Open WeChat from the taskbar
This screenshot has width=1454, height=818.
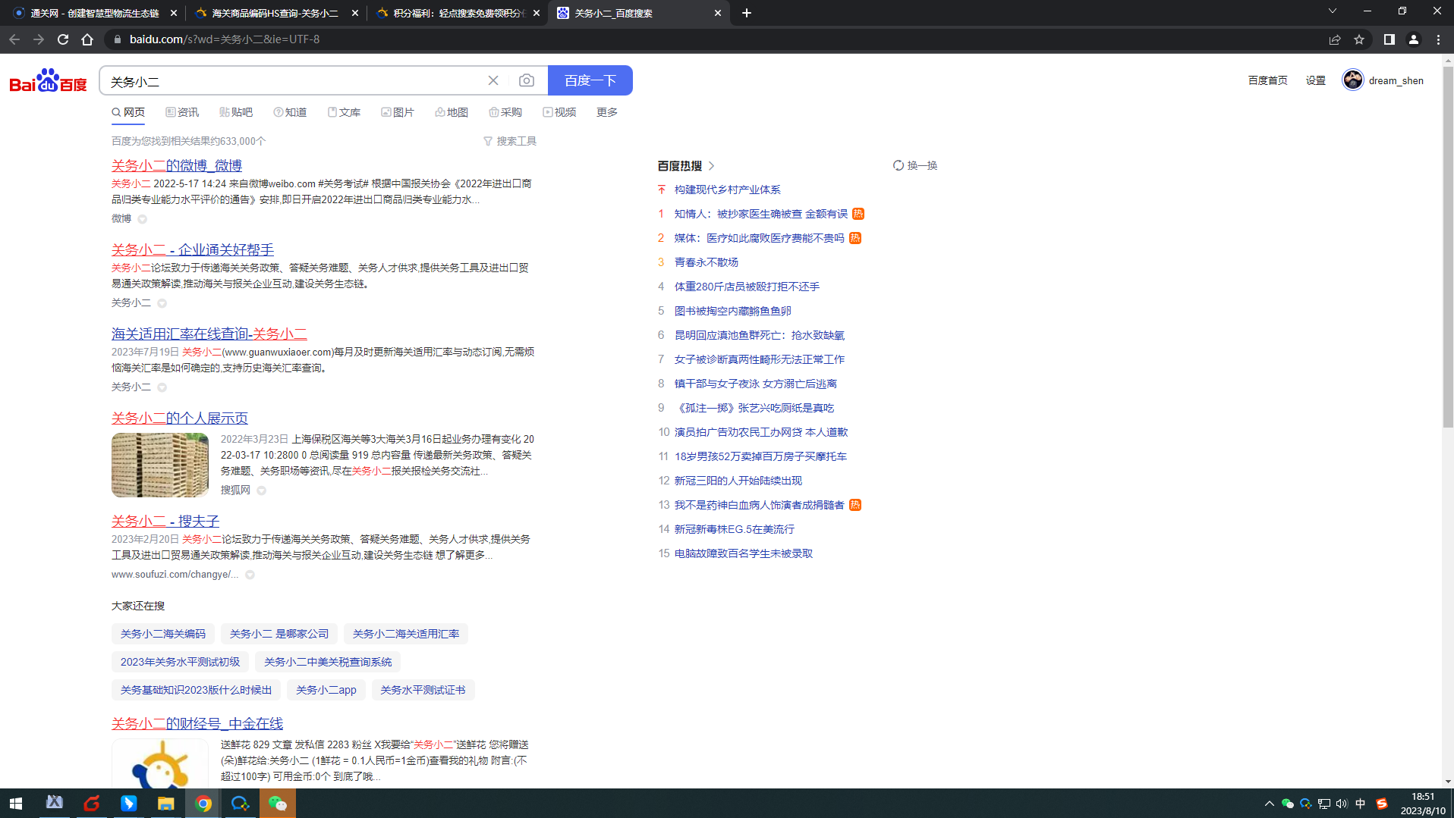(x=278, y=803)
